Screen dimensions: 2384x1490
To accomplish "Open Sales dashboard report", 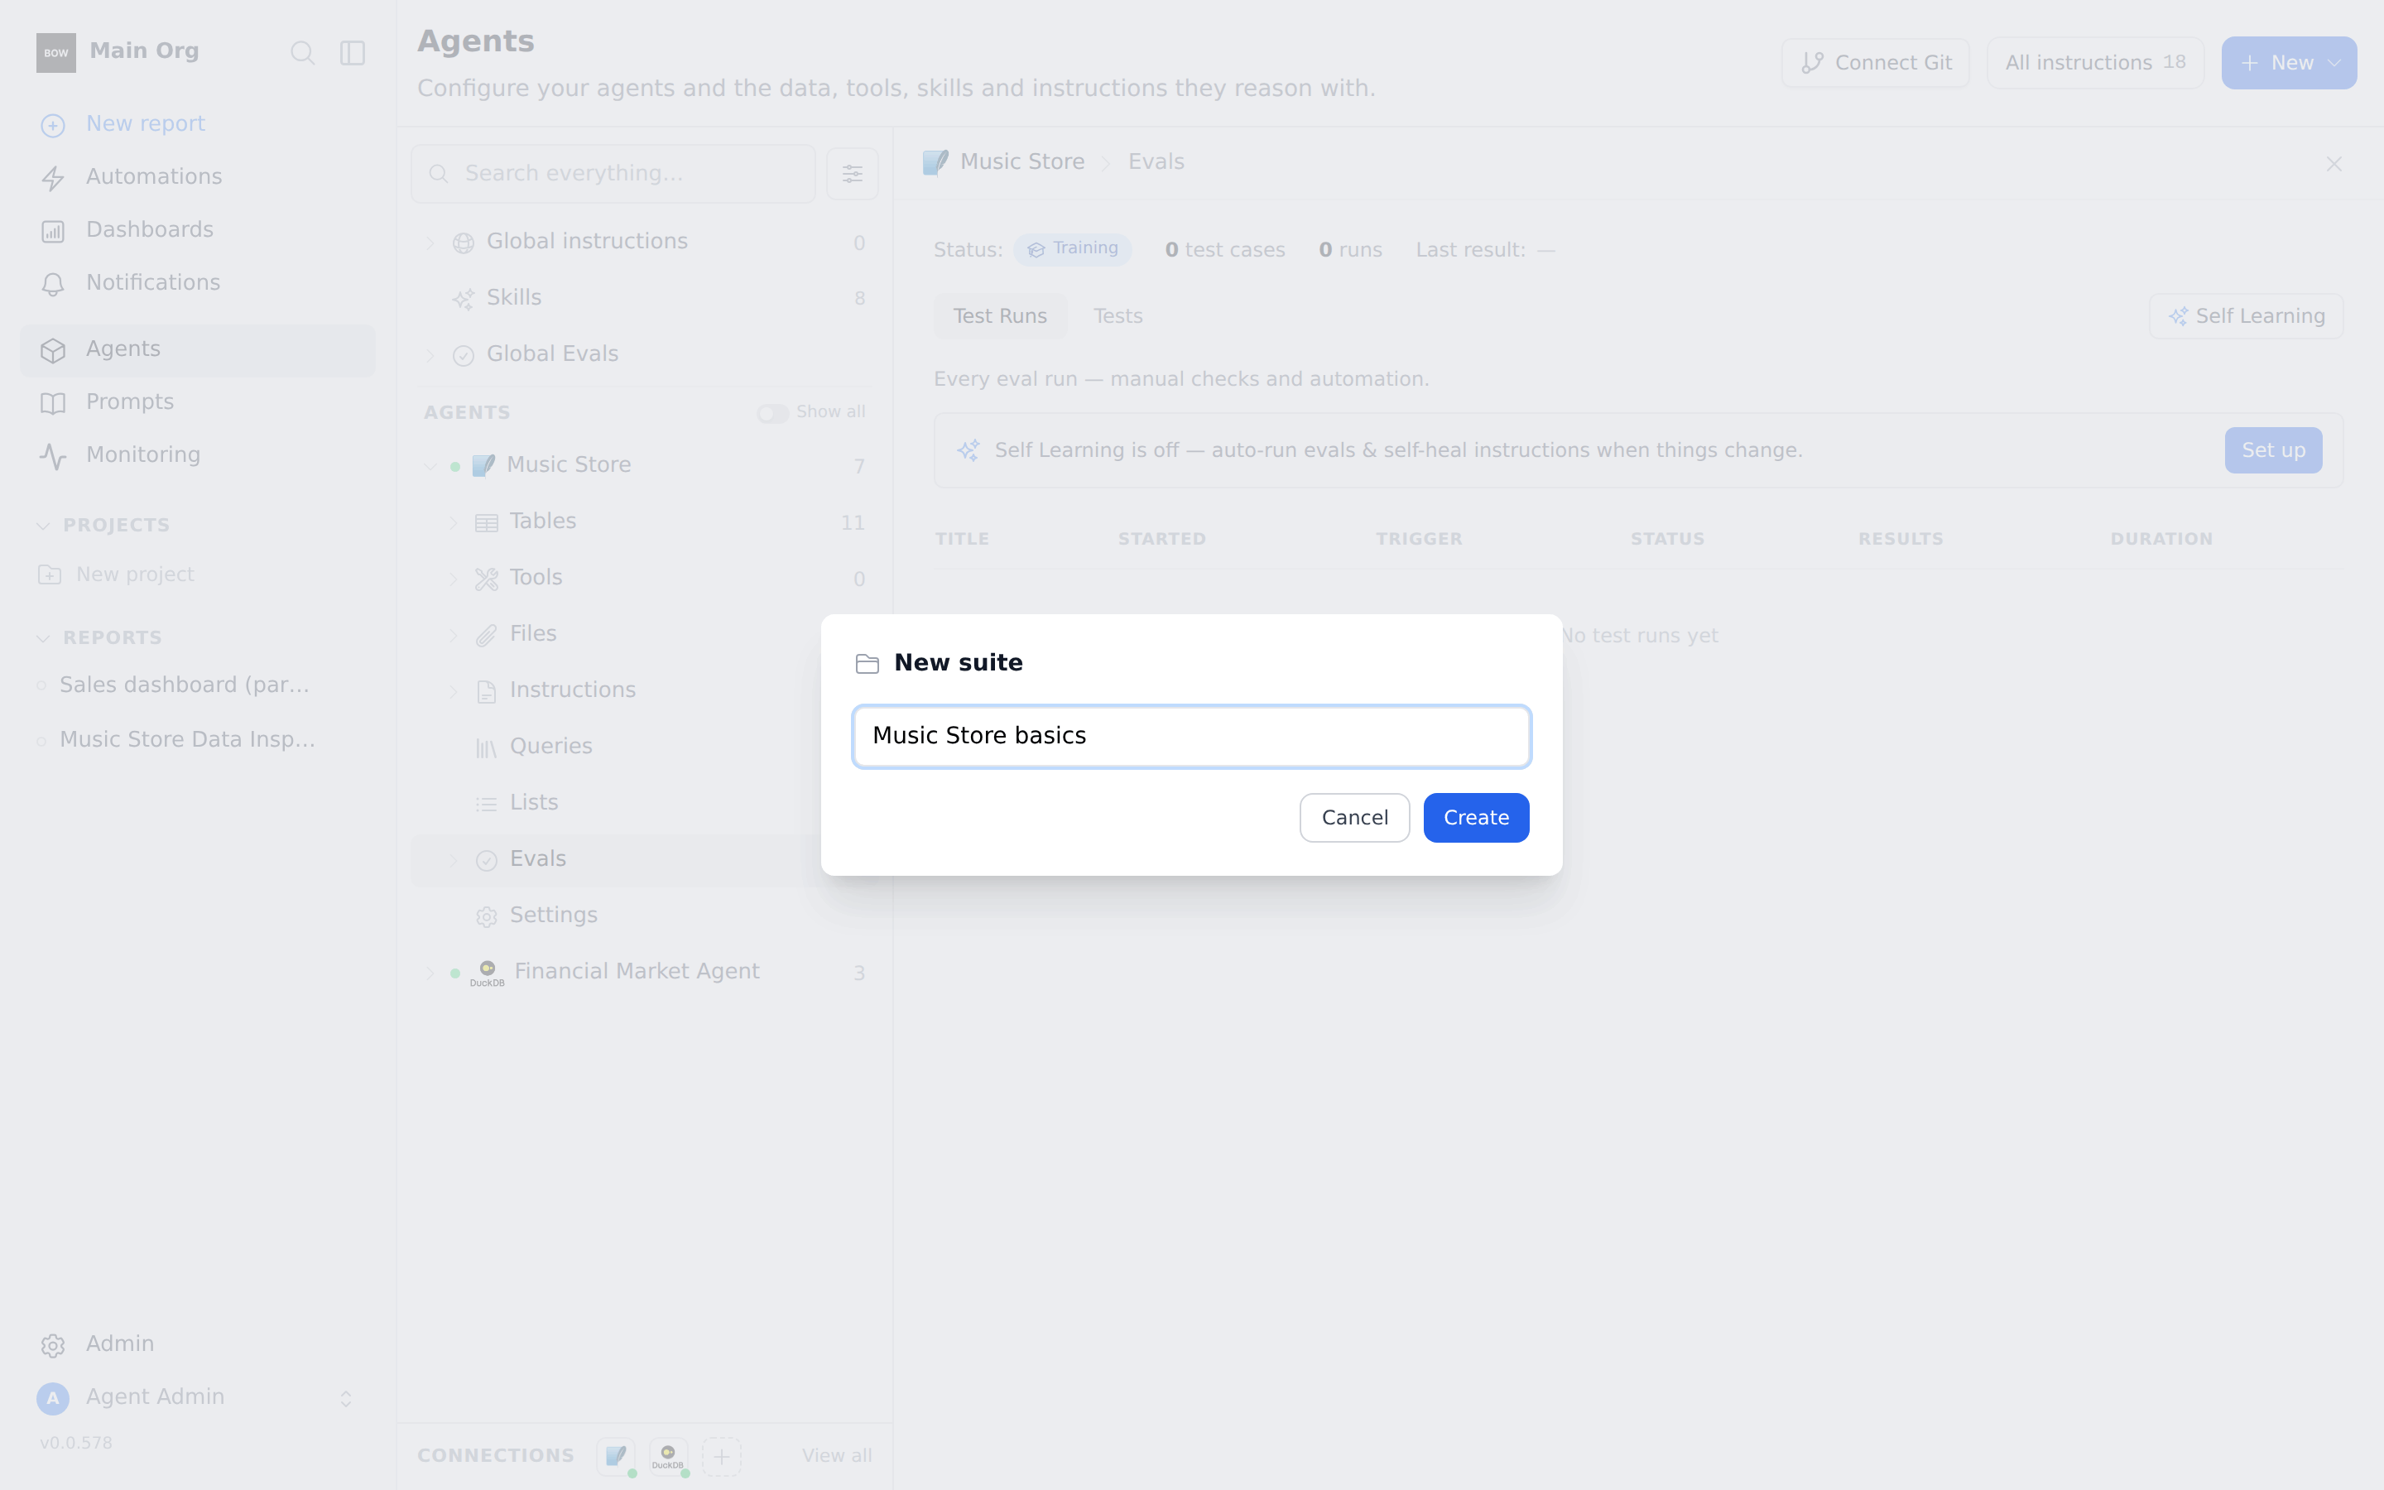I will [x=185, y=685].
